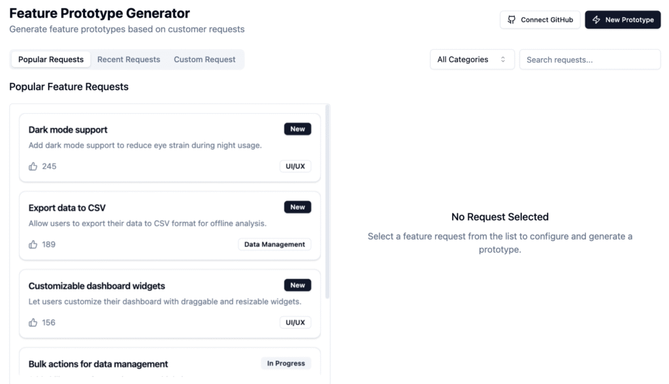Click the New badge on Customizable dashboard widgets

(x=297, y=285)
